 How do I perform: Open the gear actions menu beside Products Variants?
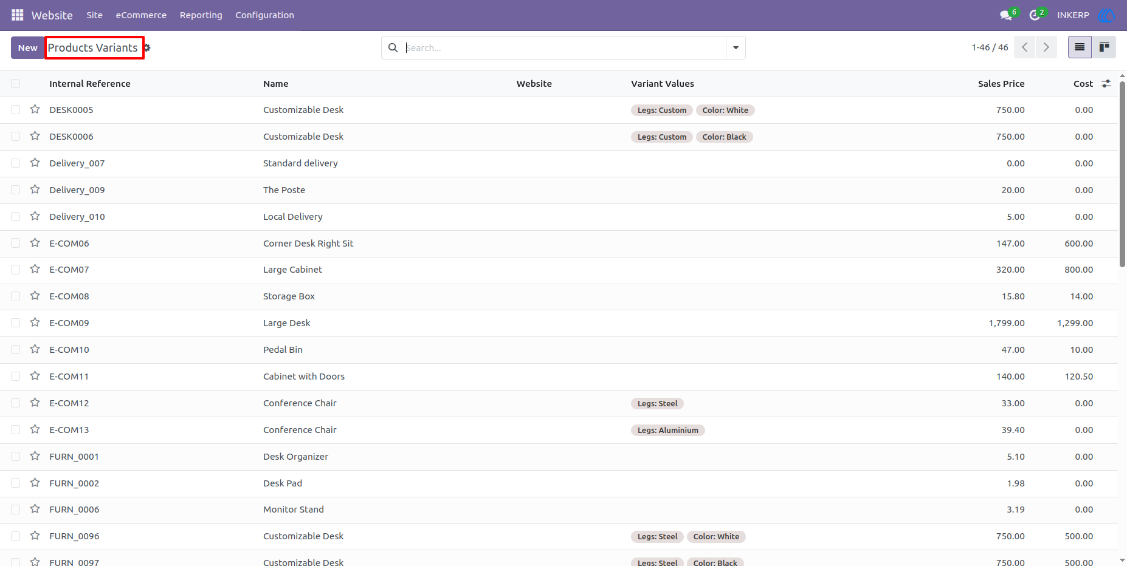[147, 47]
